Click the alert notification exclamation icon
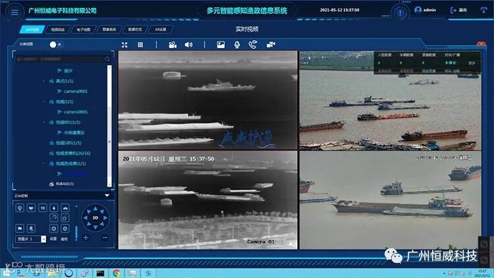The image size is (494, 278). coord(400,13)
